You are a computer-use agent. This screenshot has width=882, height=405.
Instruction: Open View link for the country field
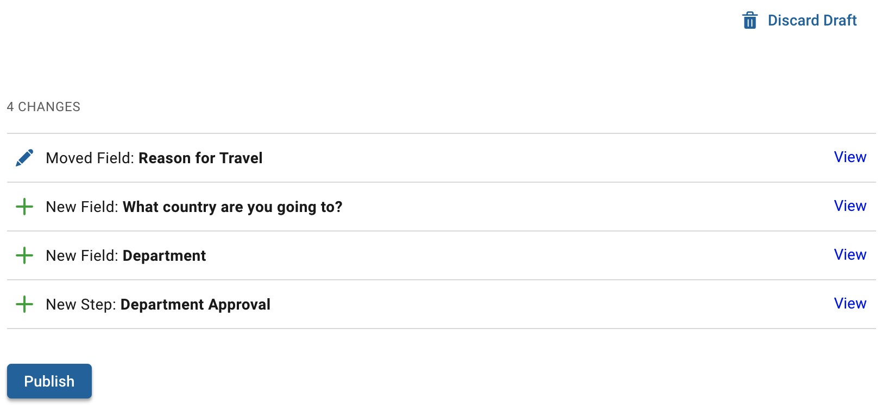850,206
